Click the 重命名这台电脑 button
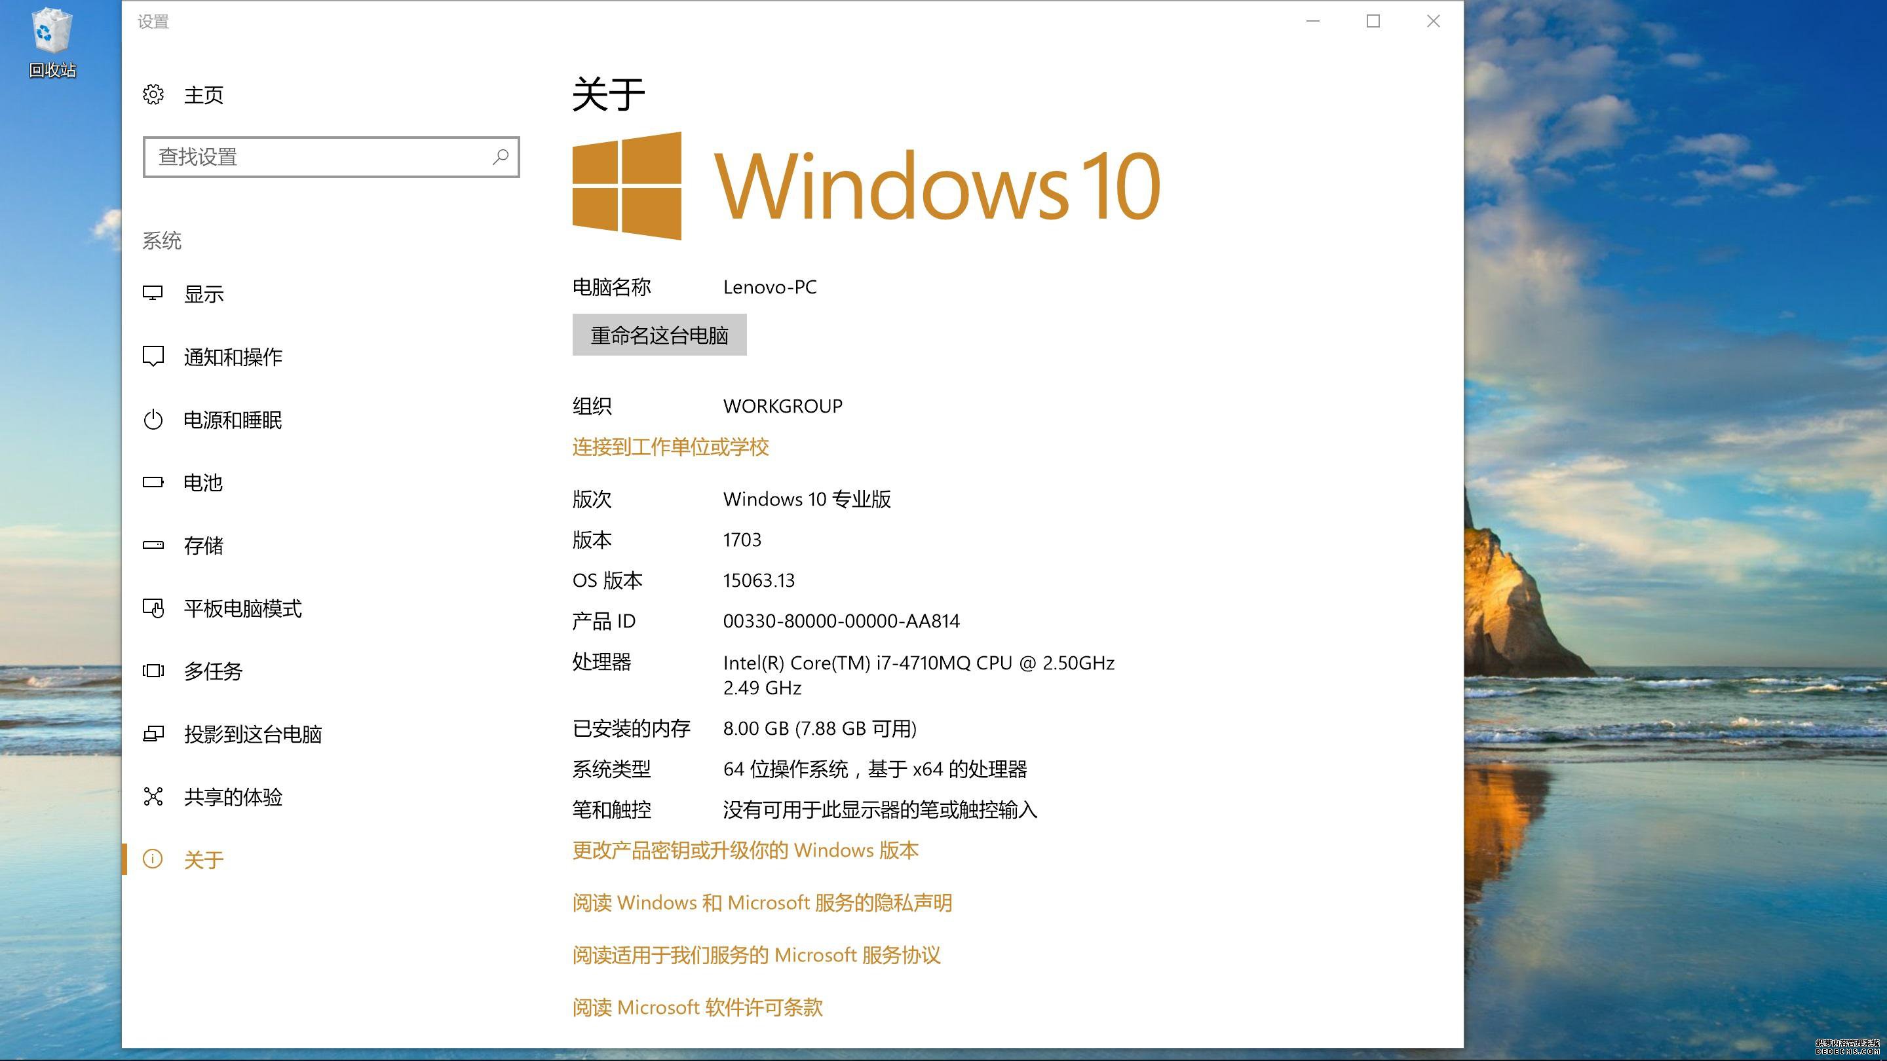Viewport: 1887px width, 1061px height. (x=659, y=335)
